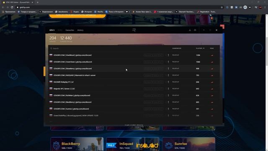Click the 204 servers counter

tap(53, 39)
